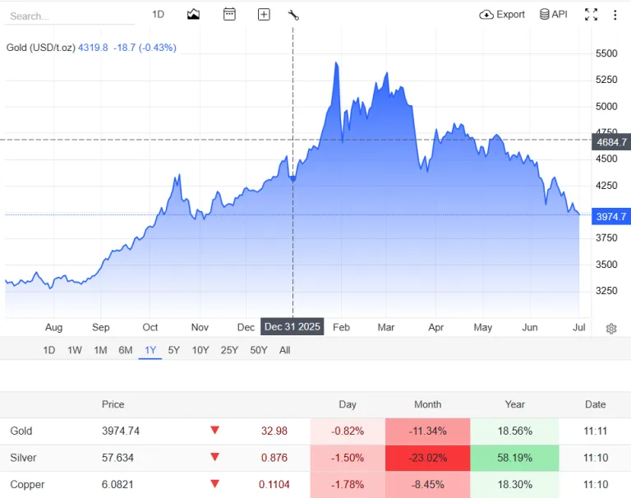Click the Copper row link

click(27, 484)
